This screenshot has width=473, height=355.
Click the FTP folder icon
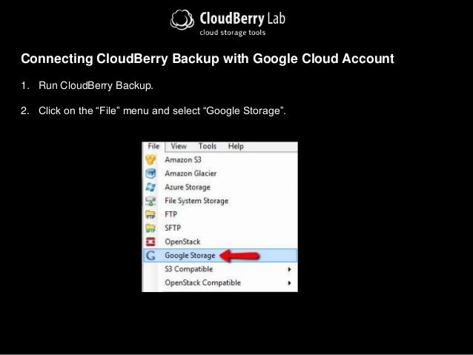point(150,214)
